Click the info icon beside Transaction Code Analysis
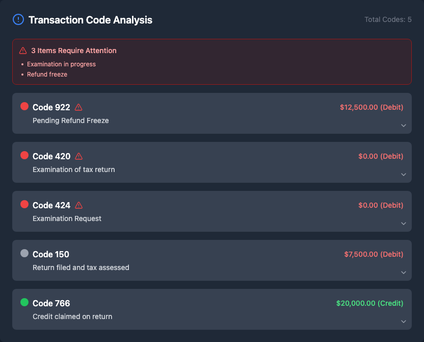The height and width of the screenshot is (342, 424). [x=18, y=20]
